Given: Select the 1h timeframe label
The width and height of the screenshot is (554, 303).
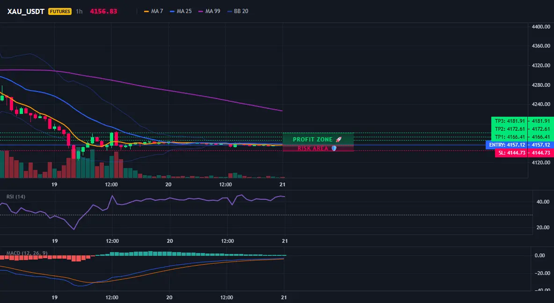Looking at the screenshot, I should click(79, 11).
